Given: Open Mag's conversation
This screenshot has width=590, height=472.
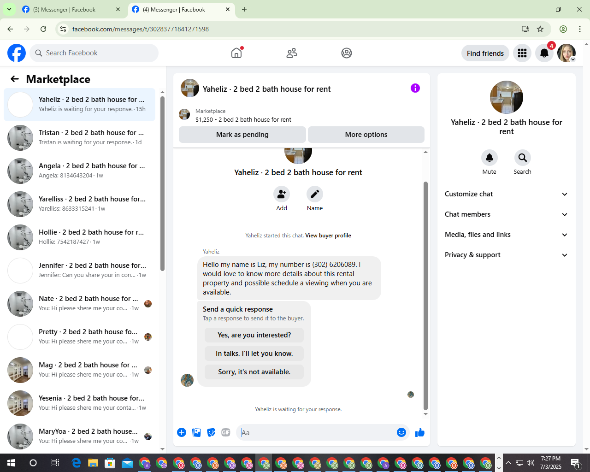Looking at the screenshot, I should click(x=79, y=370).
